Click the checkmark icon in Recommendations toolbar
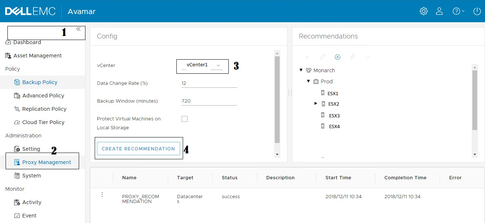485x223 pixels. click(x=368, y=57)
